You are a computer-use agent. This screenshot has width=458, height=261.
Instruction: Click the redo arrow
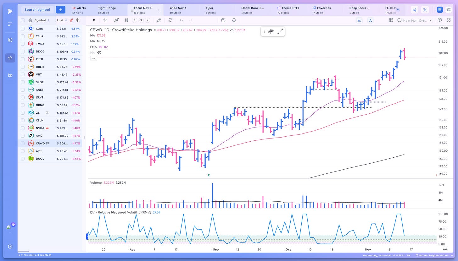tap(190, 20)
